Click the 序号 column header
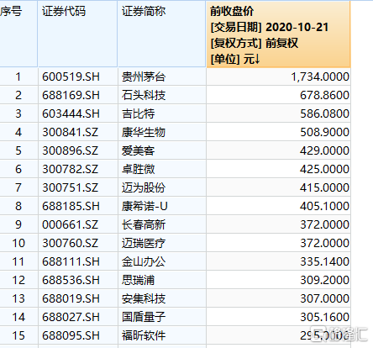The height and width of the screenshot is (348, 373). [18, 34]
